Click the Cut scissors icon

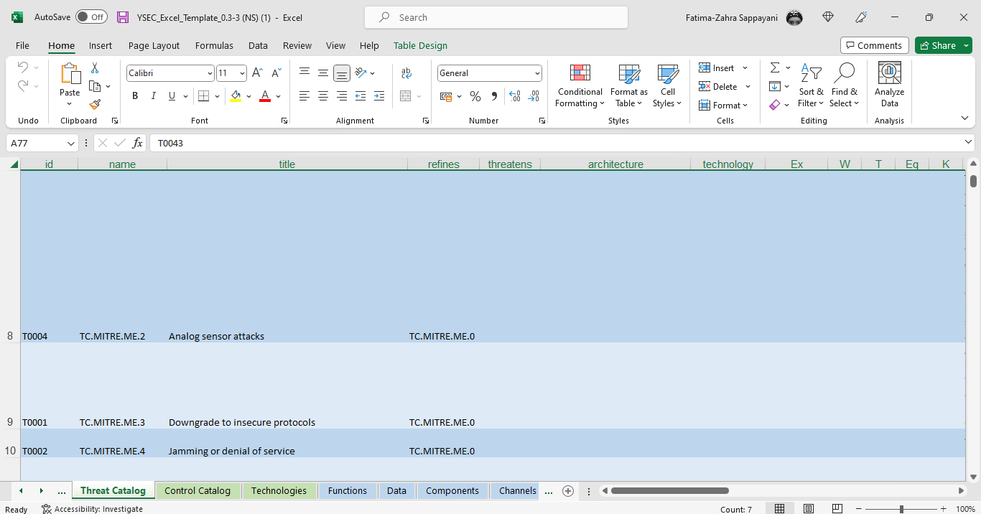(x=95, y=68)
